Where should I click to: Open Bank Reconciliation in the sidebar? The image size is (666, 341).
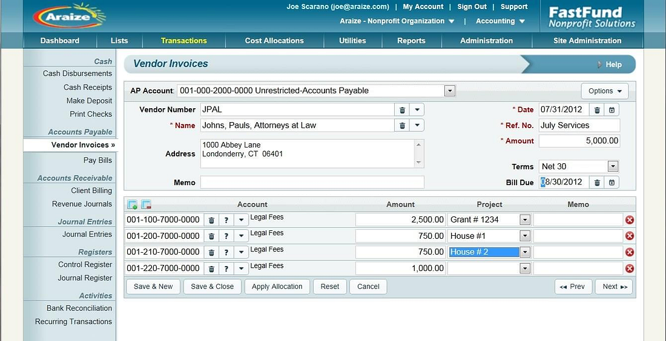pyautogui.click(x=79, y=308)
